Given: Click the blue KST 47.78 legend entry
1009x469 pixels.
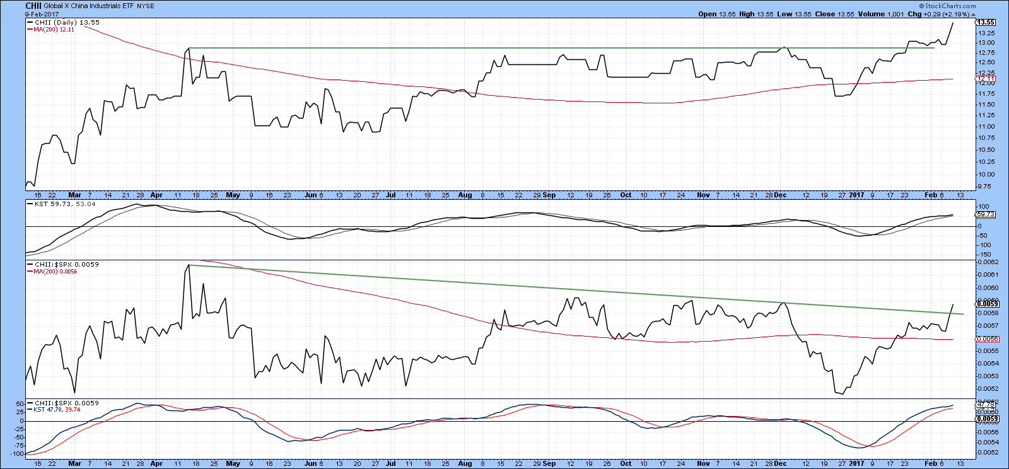Looking at the screenshot, I should pos(57,410).
